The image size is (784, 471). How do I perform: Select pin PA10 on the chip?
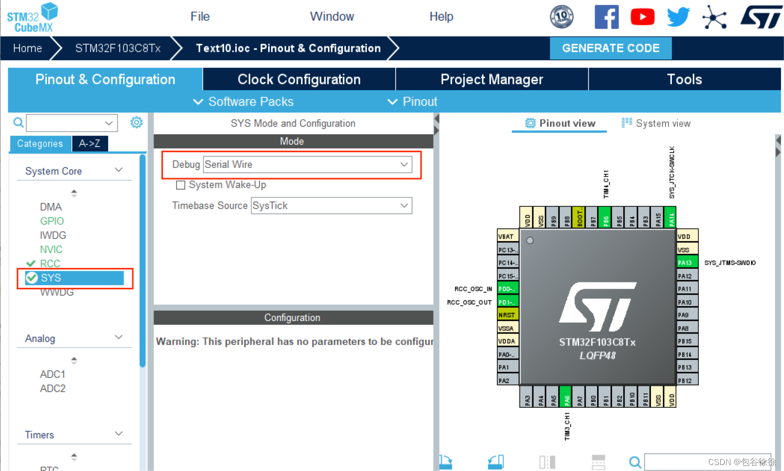(x=687, y=302)
